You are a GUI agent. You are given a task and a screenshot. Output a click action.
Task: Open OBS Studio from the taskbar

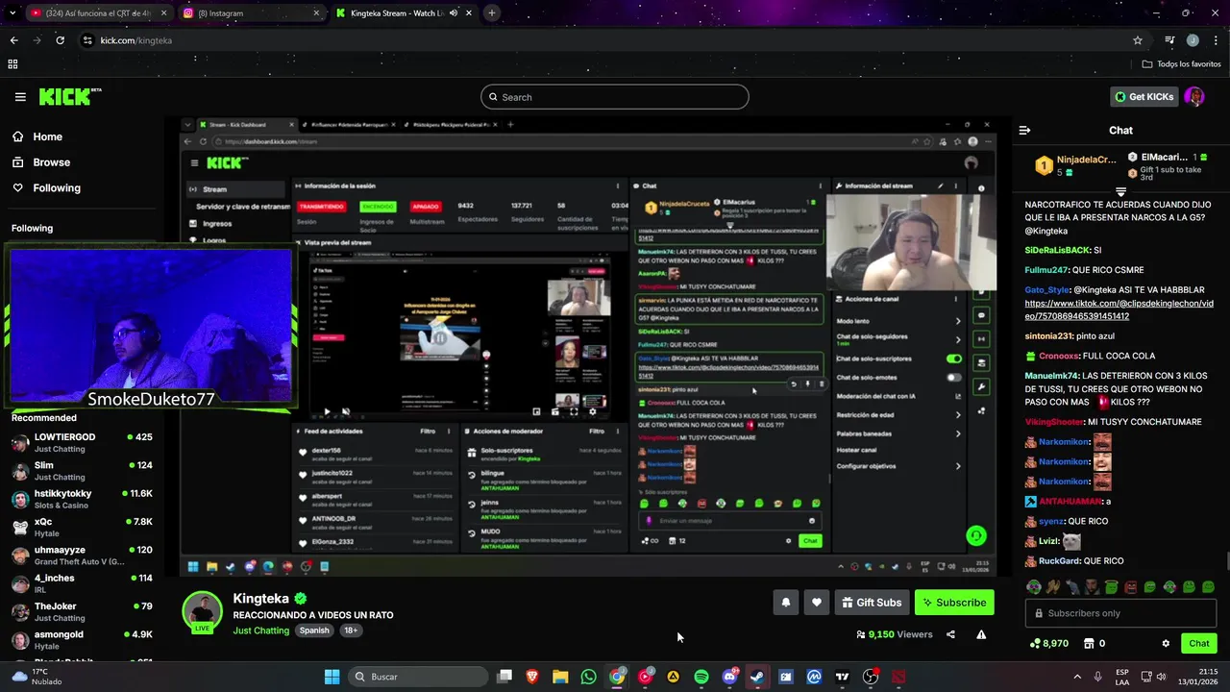coord(871,677)
